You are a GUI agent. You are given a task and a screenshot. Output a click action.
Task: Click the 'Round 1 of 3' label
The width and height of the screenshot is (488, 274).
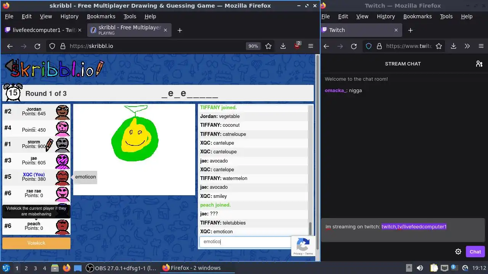coord(46,93)
